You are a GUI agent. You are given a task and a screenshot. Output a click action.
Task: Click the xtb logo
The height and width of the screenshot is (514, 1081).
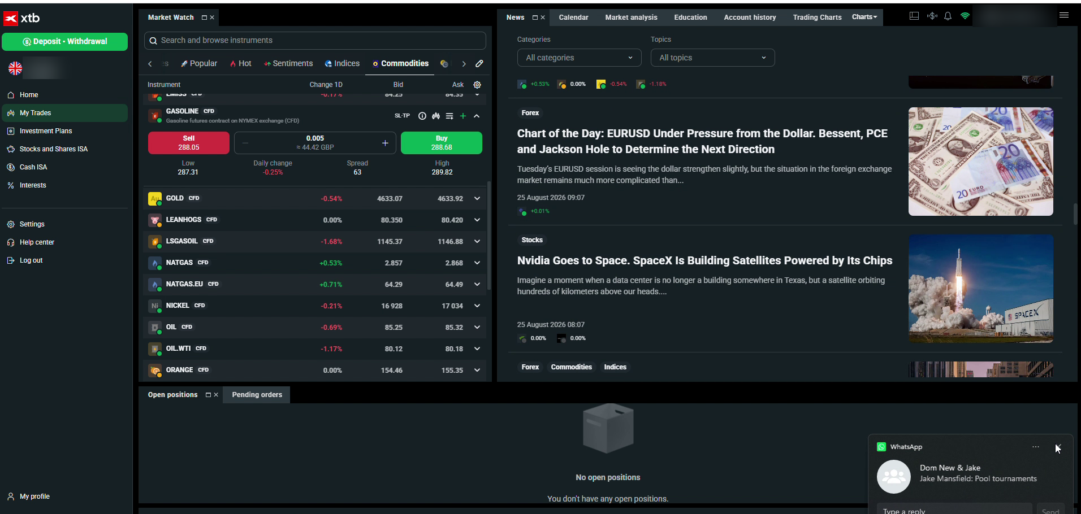(21, 18)
